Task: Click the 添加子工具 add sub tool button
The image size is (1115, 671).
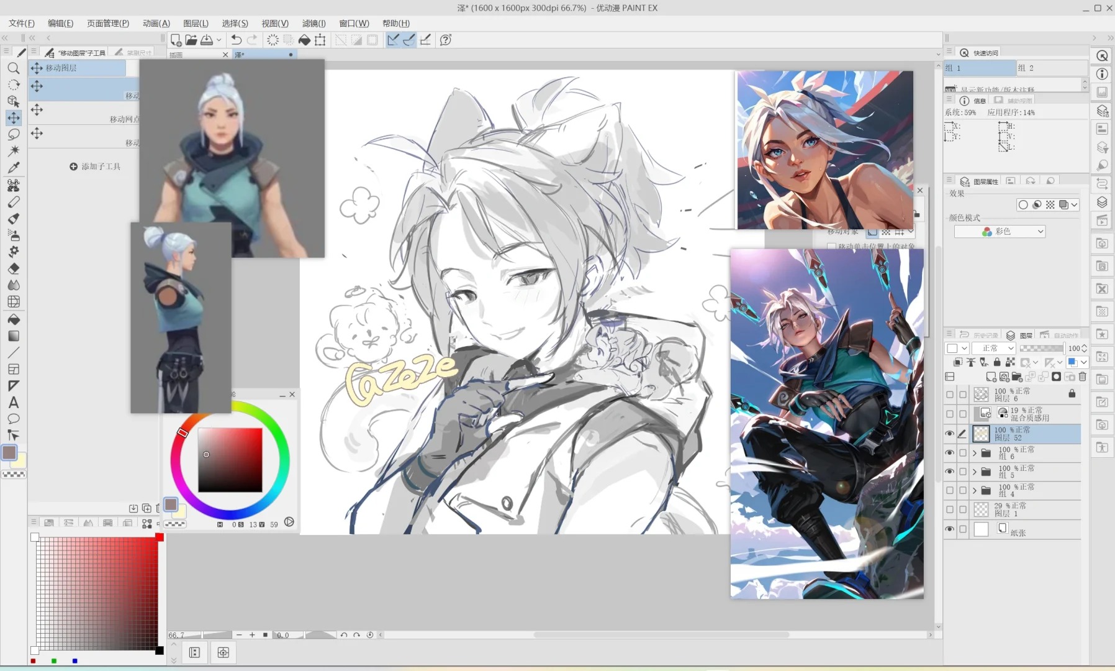Action: click(x=95, y=167)
